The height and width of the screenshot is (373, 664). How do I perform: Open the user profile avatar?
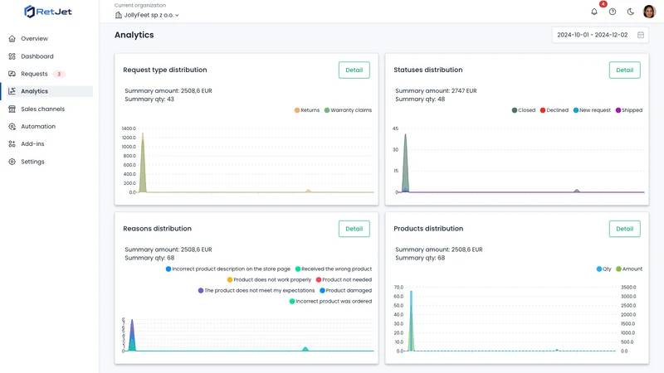pyautogui.click(x=649, y=12)
